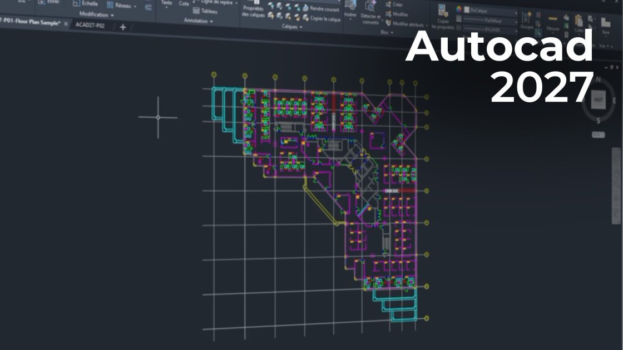The width and height of the screenshot is (623, 350).
Task: Close the Floor Plan Sample tab
Action: 66,24
